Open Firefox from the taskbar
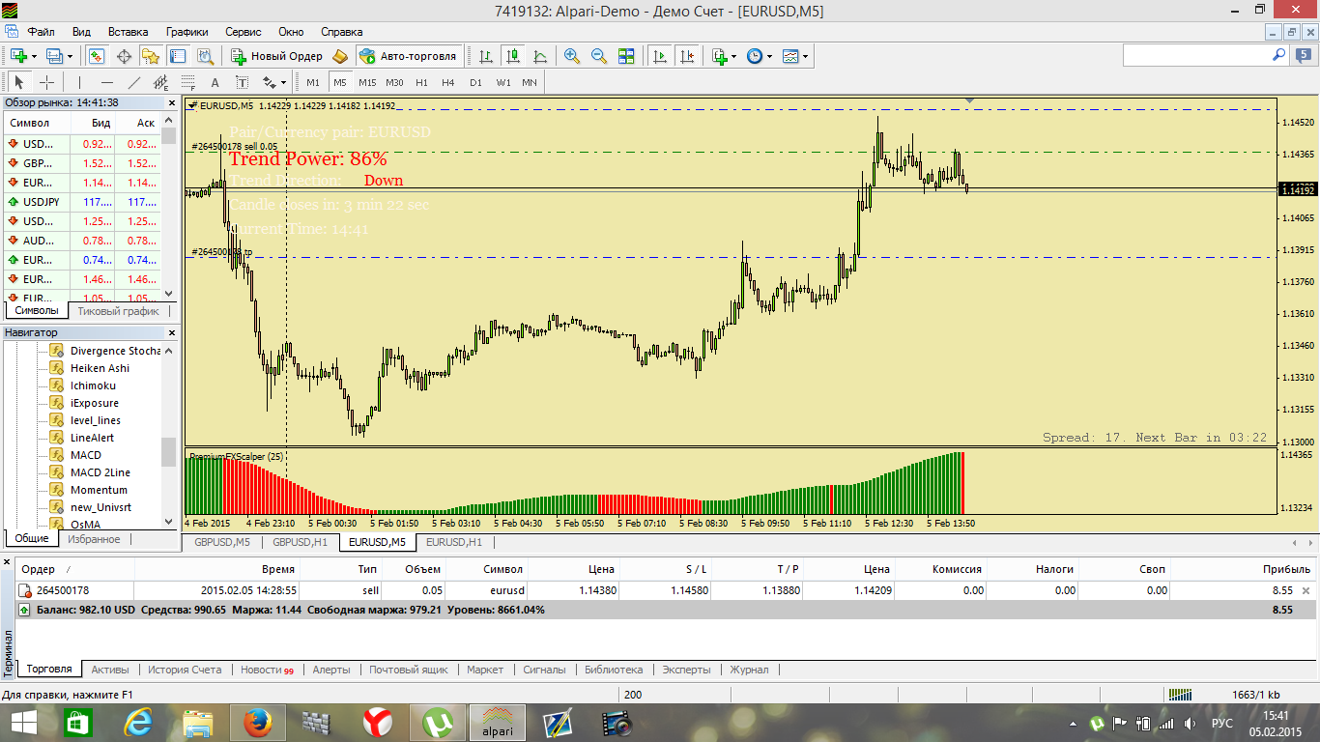 click(x=257, y=723)
